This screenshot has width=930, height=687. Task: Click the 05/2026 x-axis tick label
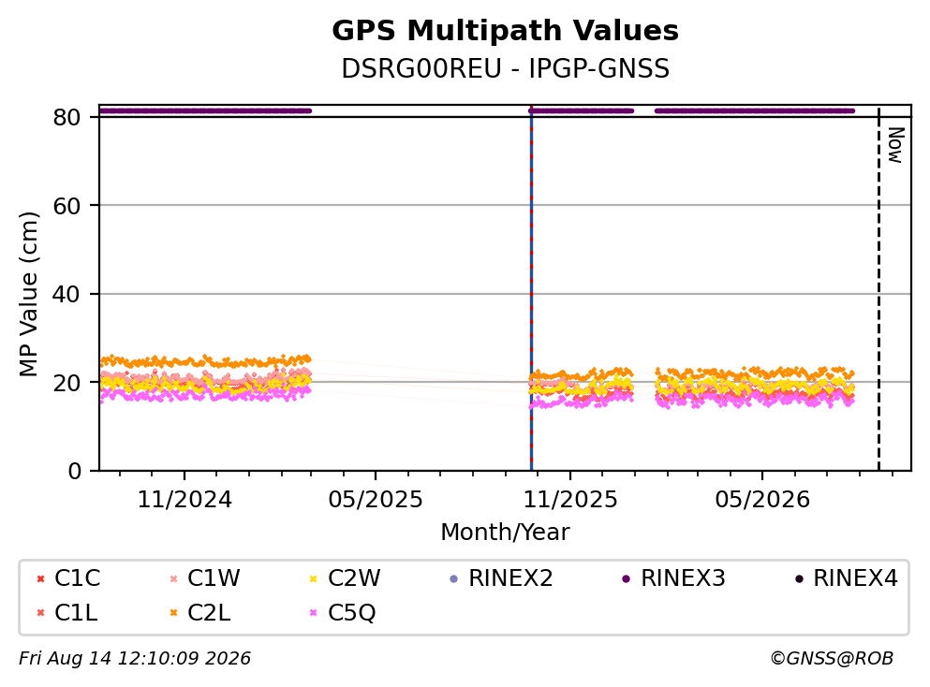point(762,500)
